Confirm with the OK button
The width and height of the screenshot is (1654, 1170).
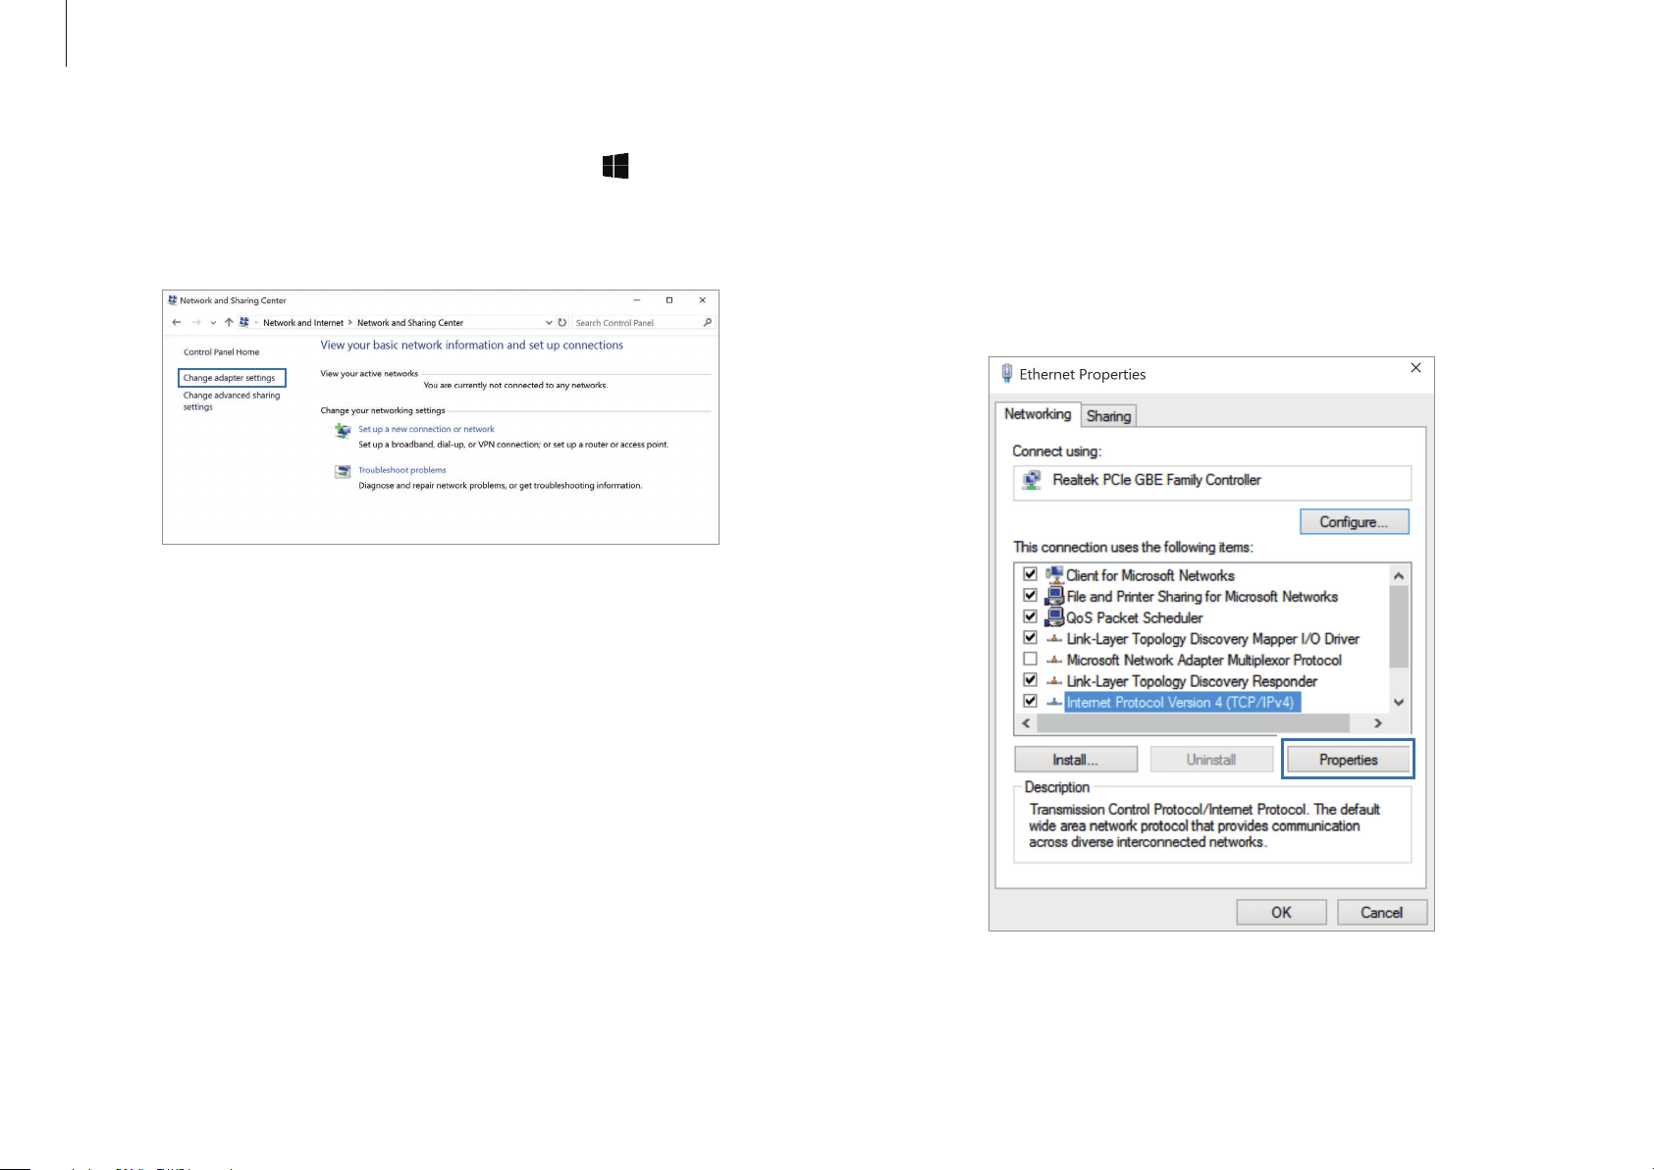click(x=1281, y=912)
